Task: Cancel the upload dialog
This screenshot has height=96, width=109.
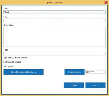Action: [95, 85]
